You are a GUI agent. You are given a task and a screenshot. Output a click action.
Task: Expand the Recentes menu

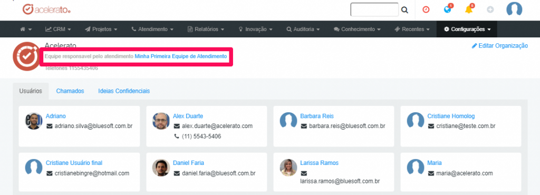pyautogui.click(x=412, y=29)
